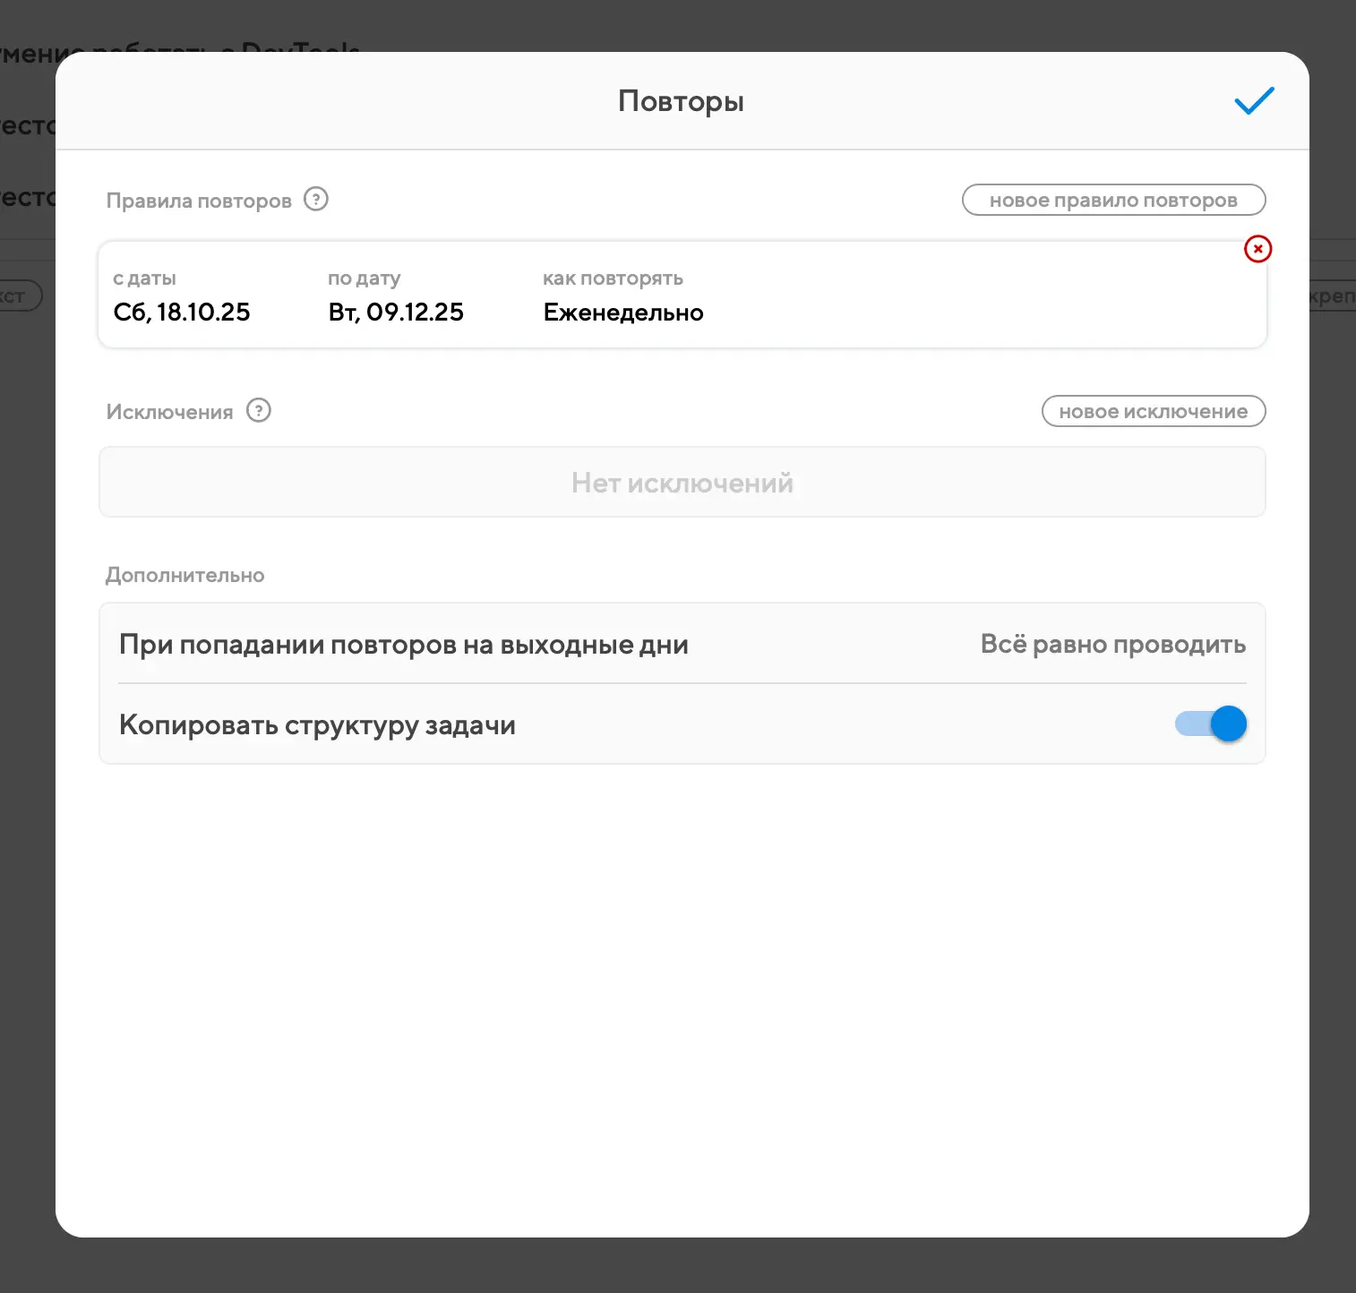This screenshot has height=1293, width=1356.
Task: Click the При попадании повторов на выходные дни label
Action: (x=403, y=645)
